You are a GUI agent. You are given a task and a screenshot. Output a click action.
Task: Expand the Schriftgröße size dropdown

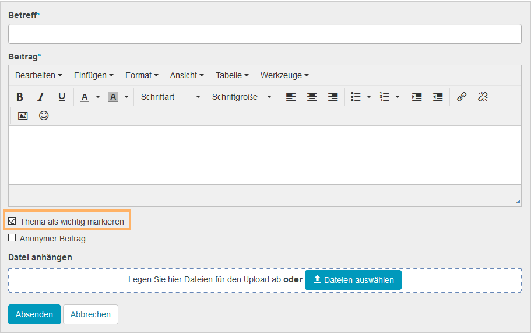pos(241,97)
